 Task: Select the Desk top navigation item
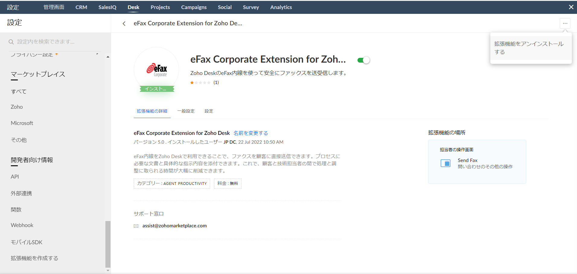pyautogui.click(x=133, y=7)
